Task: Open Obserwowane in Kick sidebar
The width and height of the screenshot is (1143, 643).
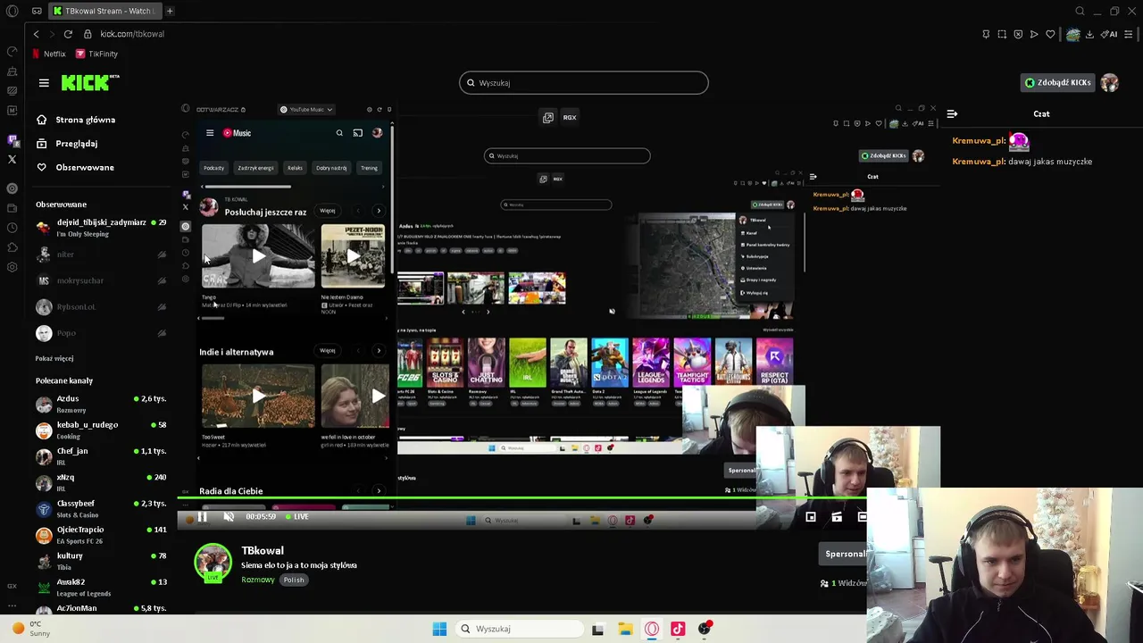Action: (x=74, y=167)
